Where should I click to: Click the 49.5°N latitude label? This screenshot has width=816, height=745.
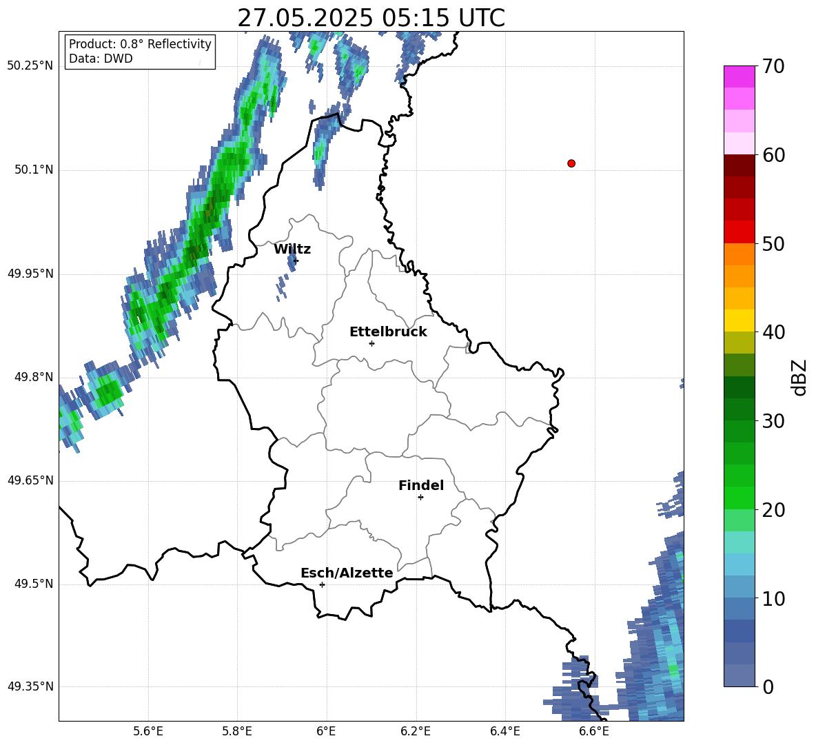pos(34,584)
